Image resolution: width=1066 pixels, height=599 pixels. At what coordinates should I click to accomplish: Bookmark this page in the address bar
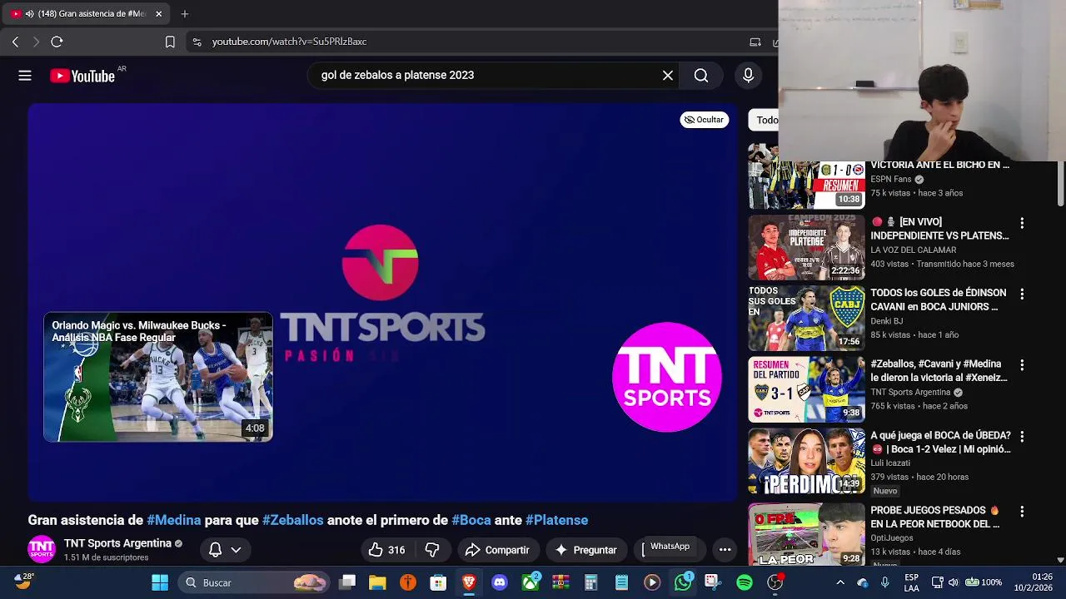click(x=170, y=42)
